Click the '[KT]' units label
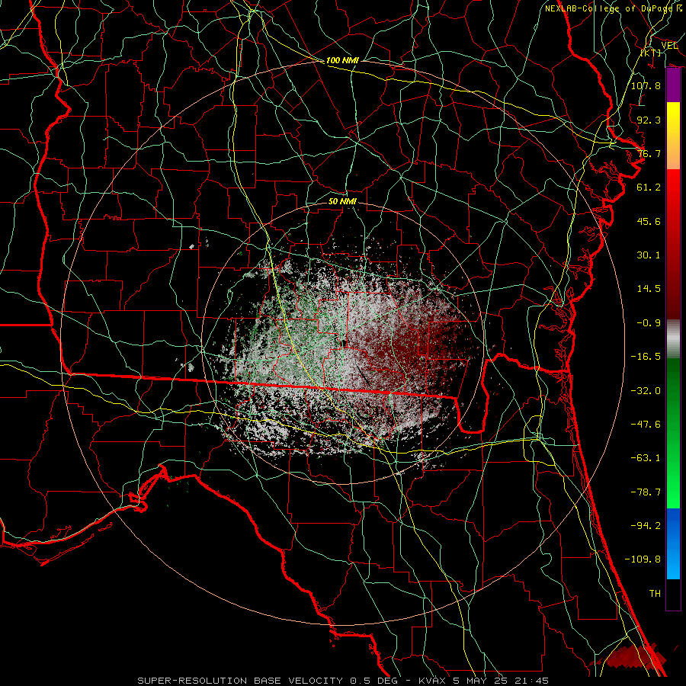686x686 pixels. click(651, 53)
